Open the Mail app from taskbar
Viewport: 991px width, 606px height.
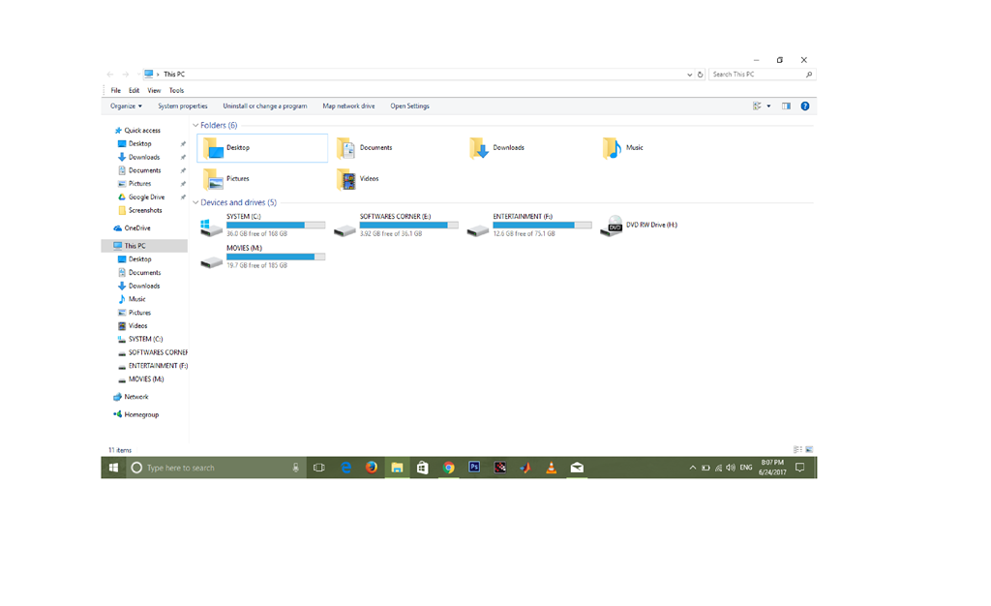(x=577, y=468)
